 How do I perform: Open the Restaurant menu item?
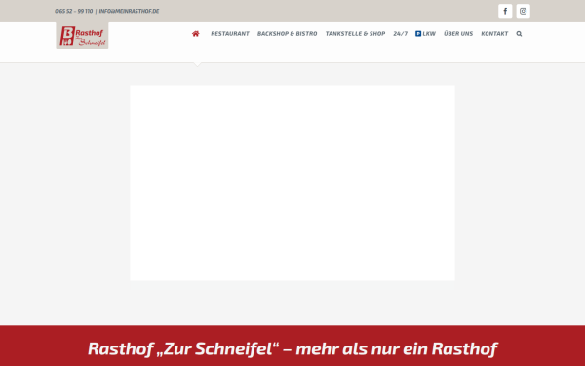[230, 34]
